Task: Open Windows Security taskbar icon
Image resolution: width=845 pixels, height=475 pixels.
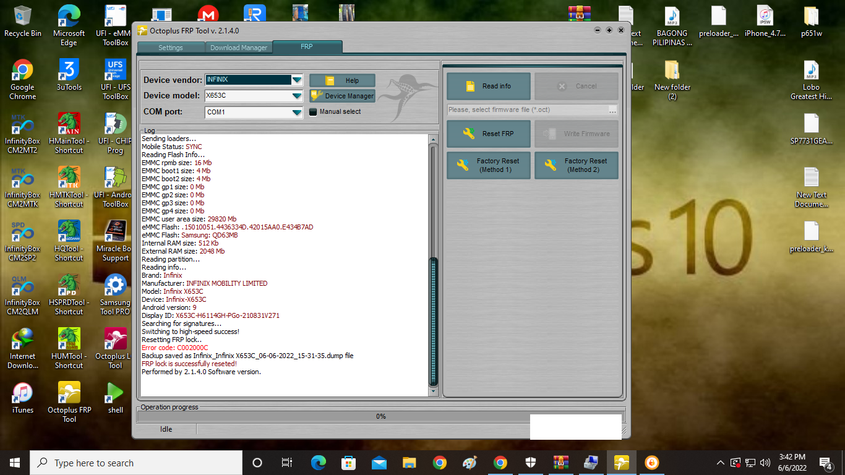Action: click(531, 463)
